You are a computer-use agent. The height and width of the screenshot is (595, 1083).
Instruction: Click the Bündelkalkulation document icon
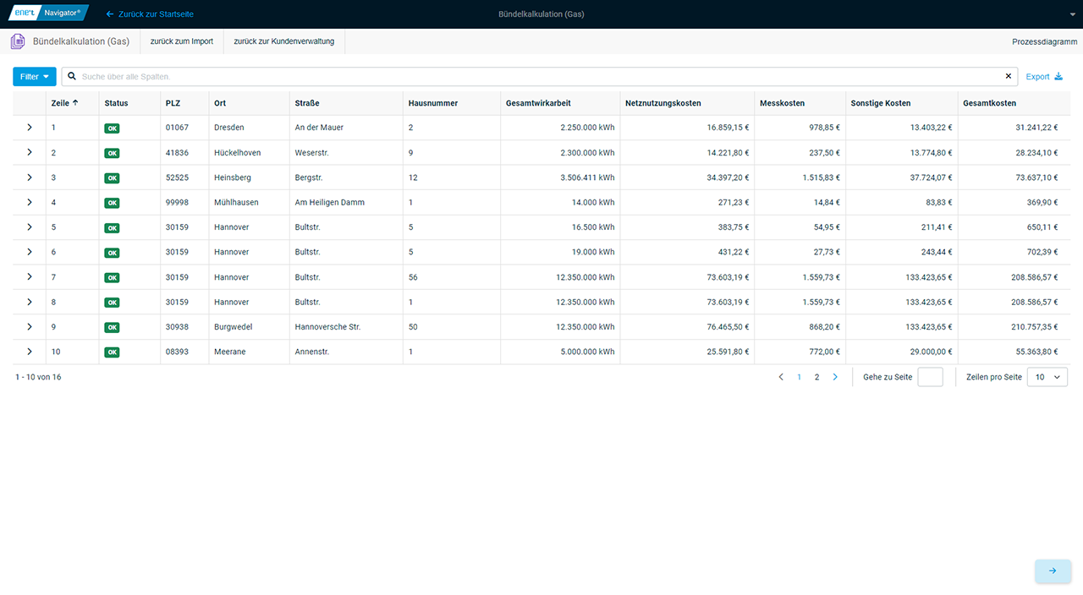click(18, 41)
